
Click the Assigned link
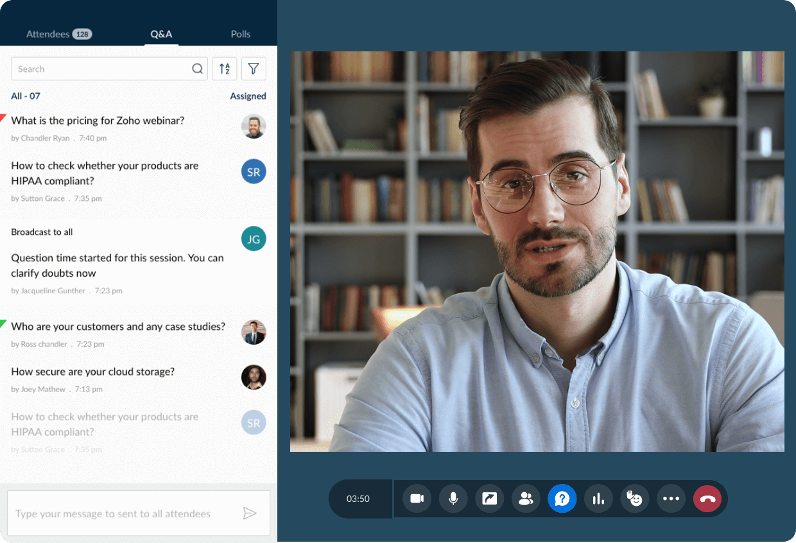tap(248, 96)
